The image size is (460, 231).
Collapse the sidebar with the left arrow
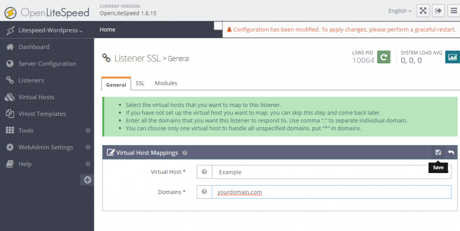tap(87, 180)
